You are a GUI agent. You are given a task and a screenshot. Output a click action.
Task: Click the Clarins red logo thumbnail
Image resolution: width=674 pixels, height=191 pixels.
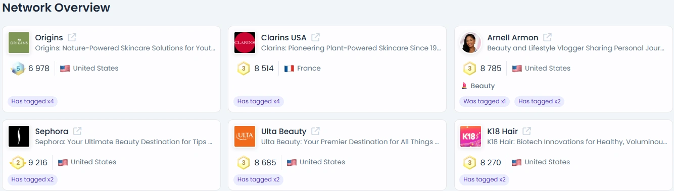pos(245,43)
